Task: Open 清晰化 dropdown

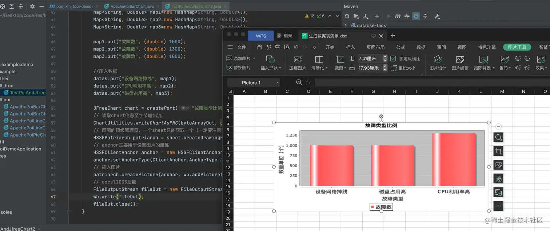Action: [x=319, y=62]
